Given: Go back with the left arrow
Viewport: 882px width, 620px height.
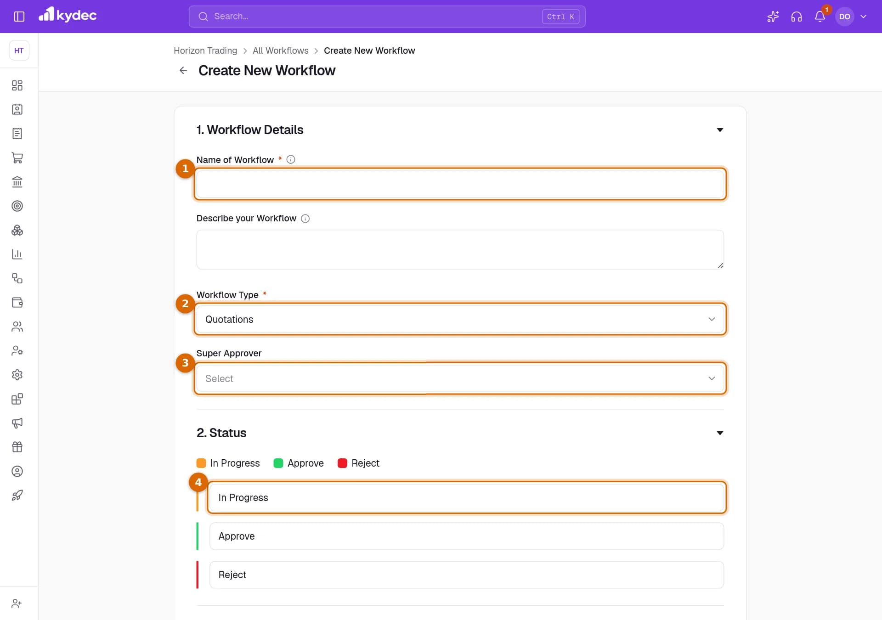Looking at the screenshot, I should click(183, 70).
